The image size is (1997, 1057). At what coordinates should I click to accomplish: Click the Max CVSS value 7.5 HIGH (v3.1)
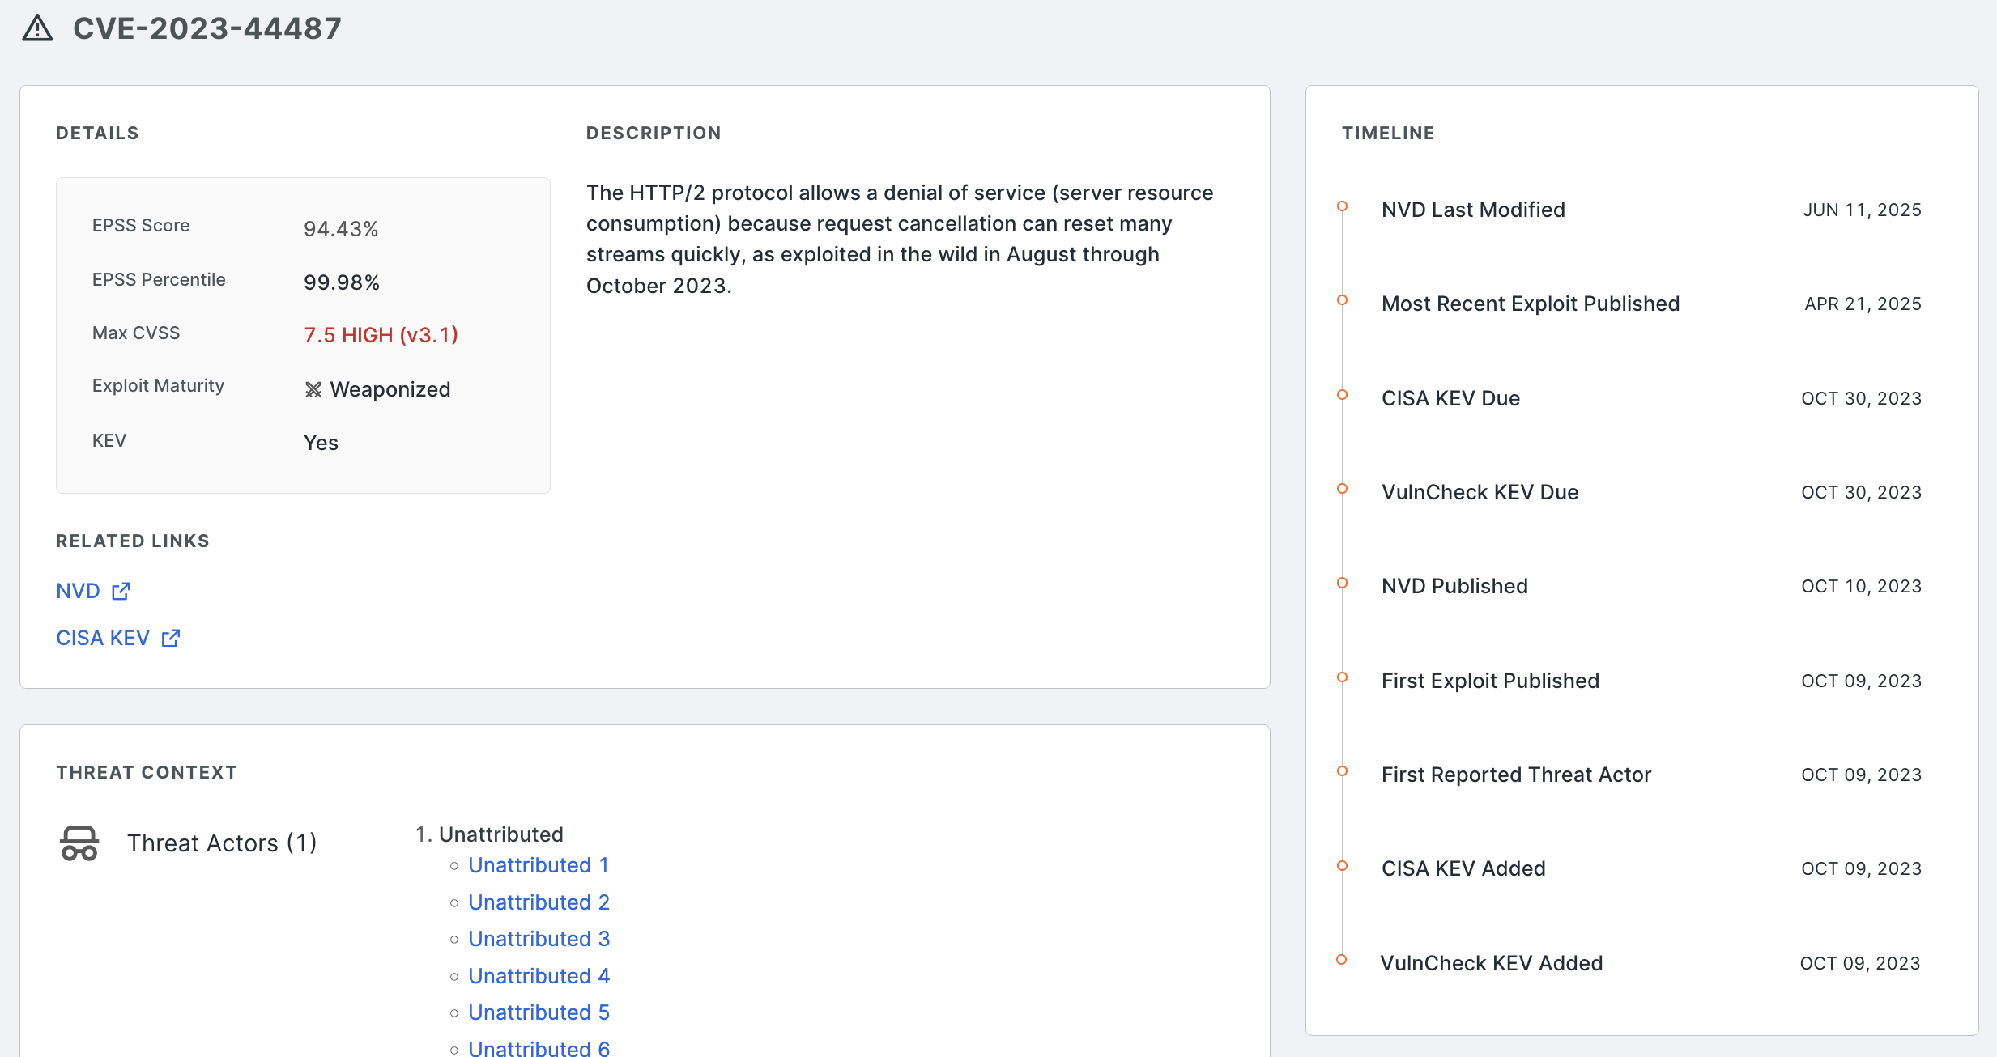point(381,335)
